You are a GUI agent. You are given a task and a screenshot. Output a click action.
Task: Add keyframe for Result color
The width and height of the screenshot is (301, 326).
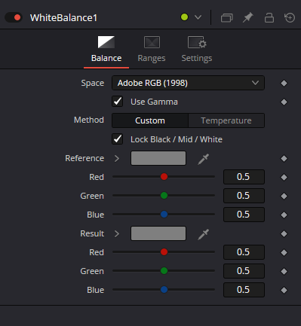click(x=284, y=233)
